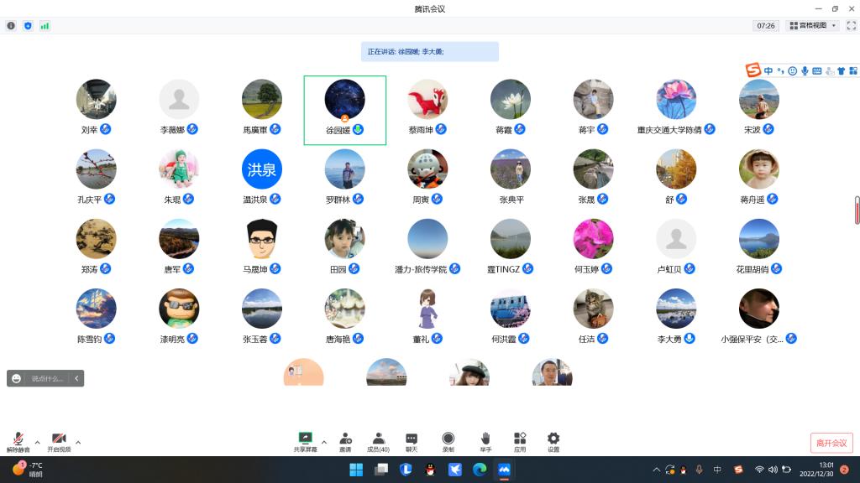Raise hand using the 举手 icon
This screenshot has width=860, height=483.
(x=485, y=441)
